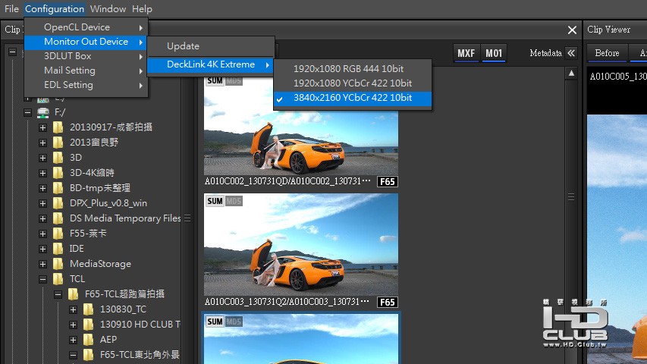Expand the DPX_Plus_v0.8_win folder
The width and height of the screenshot is (647, 364).
coord(43,203)
